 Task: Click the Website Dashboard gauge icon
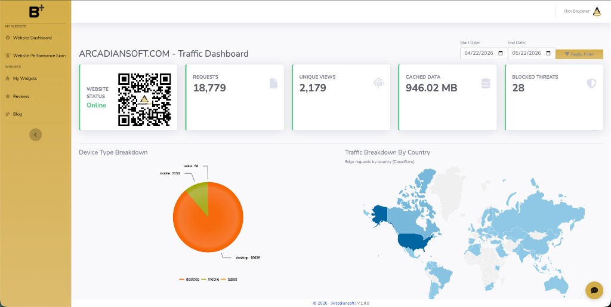(8, 38)
